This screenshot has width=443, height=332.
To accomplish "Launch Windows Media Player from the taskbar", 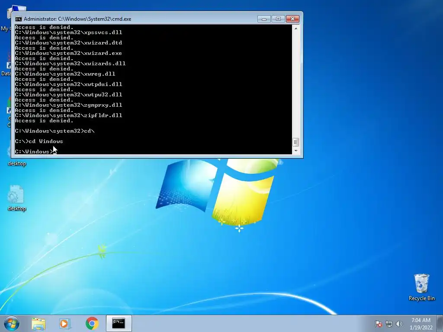I will click(65, 323).
